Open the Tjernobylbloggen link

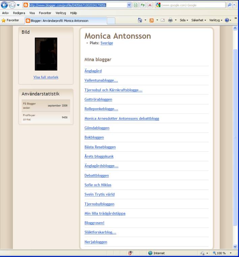click(99, 204)
